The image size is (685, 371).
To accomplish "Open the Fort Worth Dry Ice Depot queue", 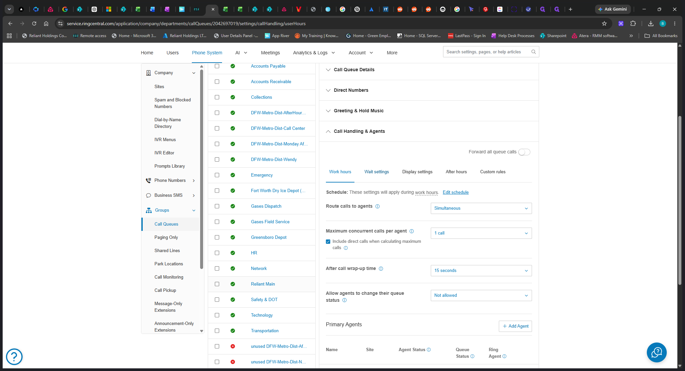I will click(278, 191).
